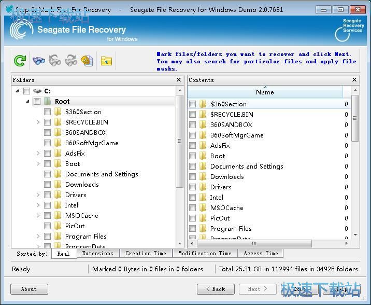Click the green Refresh toolbar icon
The width and height of the screenshot is (371, 305).
[x=20, y=61]
